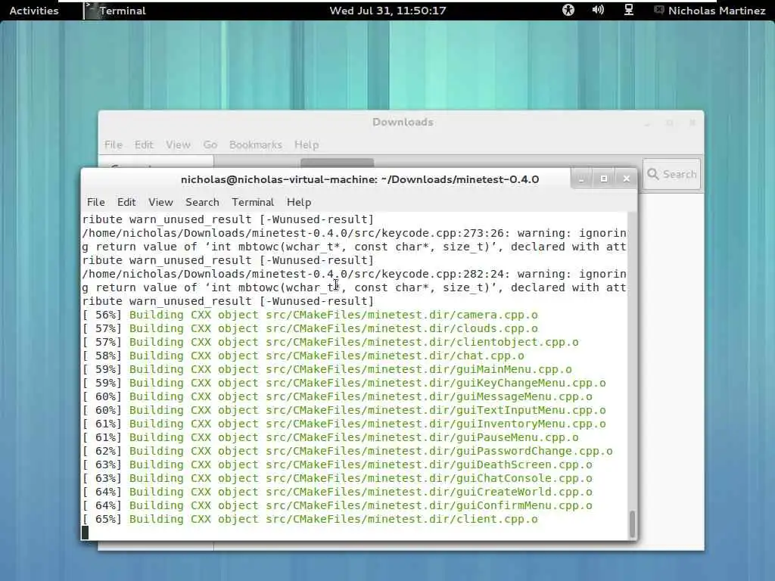
Task: Open the terminal's Edit menu
Action: [126, 202]
